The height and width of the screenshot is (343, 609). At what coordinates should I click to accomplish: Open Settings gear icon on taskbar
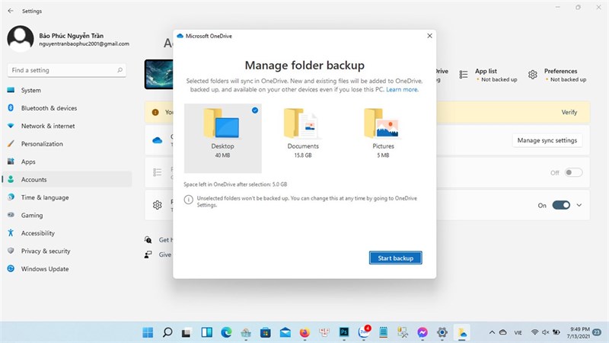tap(442, 332)
